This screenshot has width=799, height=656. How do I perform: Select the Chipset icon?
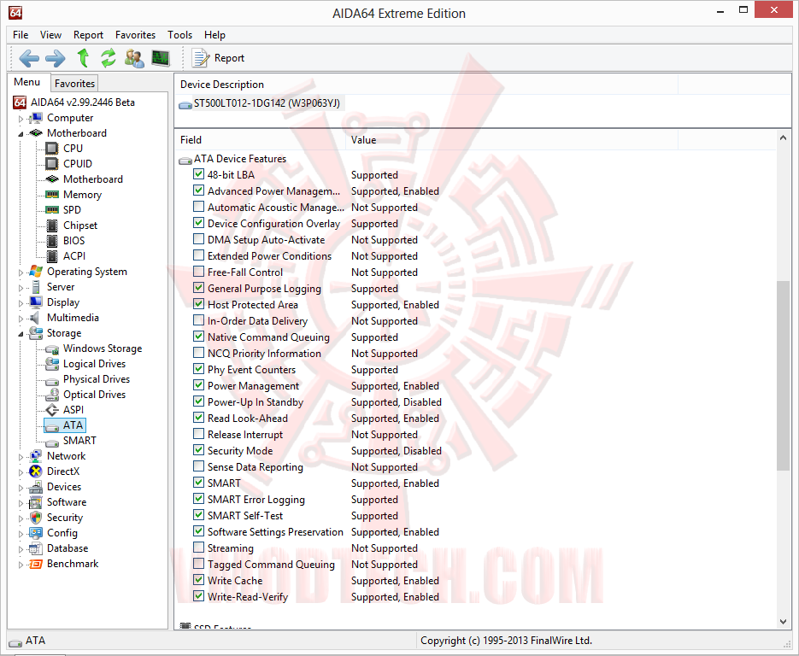51,225
